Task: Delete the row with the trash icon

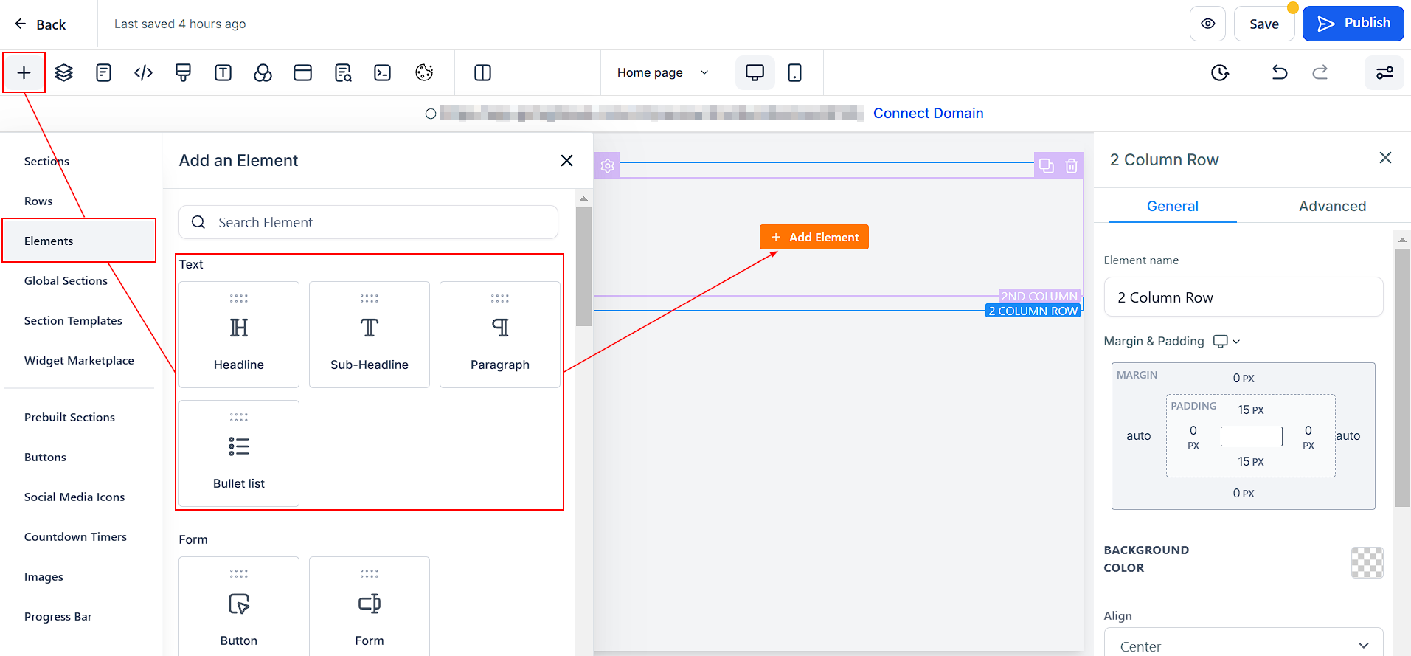Action: pyautogui.click(x=1072, y=166)
